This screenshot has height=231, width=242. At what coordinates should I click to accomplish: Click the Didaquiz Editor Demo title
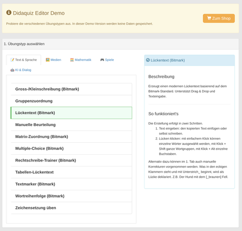pos(38,13)
